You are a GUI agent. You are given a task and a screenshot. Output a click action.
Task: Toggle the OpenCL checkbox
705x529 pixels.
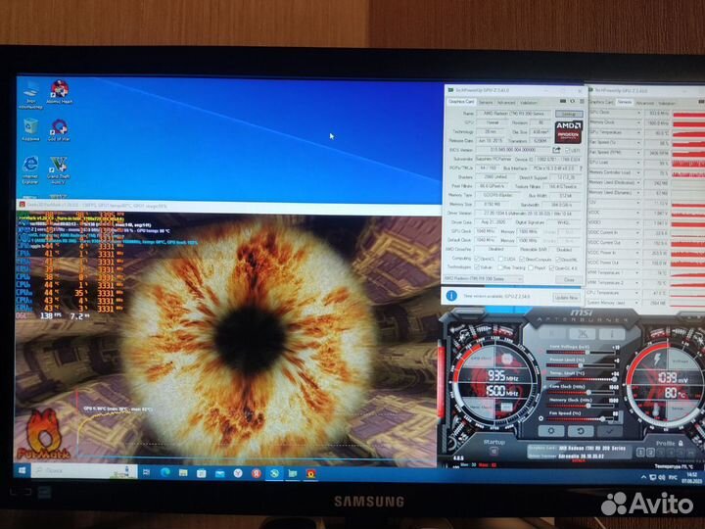pyautogui.click(x=478, y=259)
